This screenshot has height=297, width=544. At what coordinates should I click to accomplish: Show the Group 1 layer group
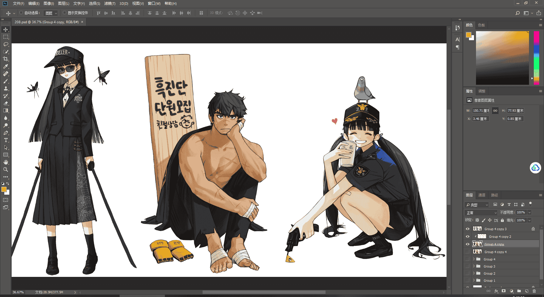tap(467, 281)
